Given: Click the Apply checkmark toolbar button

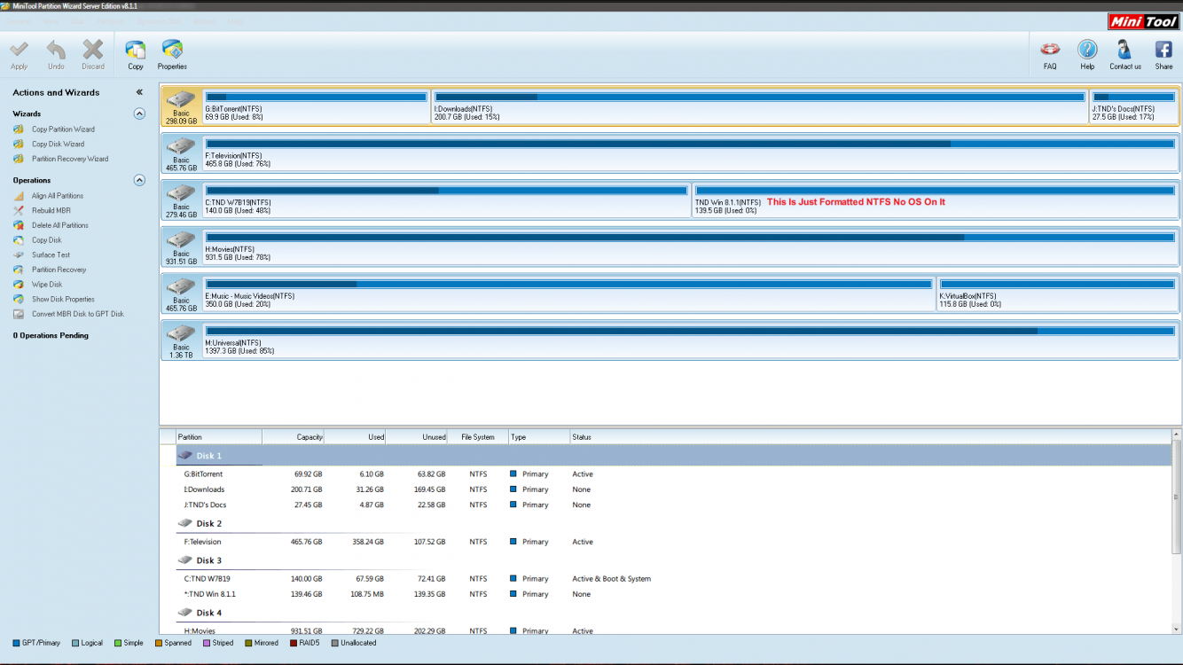Looking at the screenshot, I should (x=19, y=54).
